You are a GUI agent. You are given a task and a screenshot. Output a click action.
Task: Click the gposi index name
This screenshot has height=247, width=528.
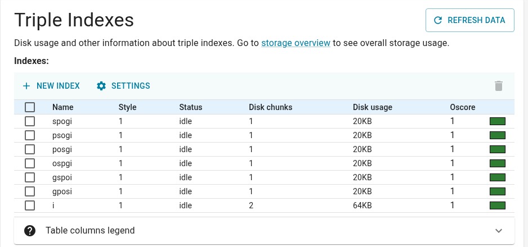click(62, 191)
